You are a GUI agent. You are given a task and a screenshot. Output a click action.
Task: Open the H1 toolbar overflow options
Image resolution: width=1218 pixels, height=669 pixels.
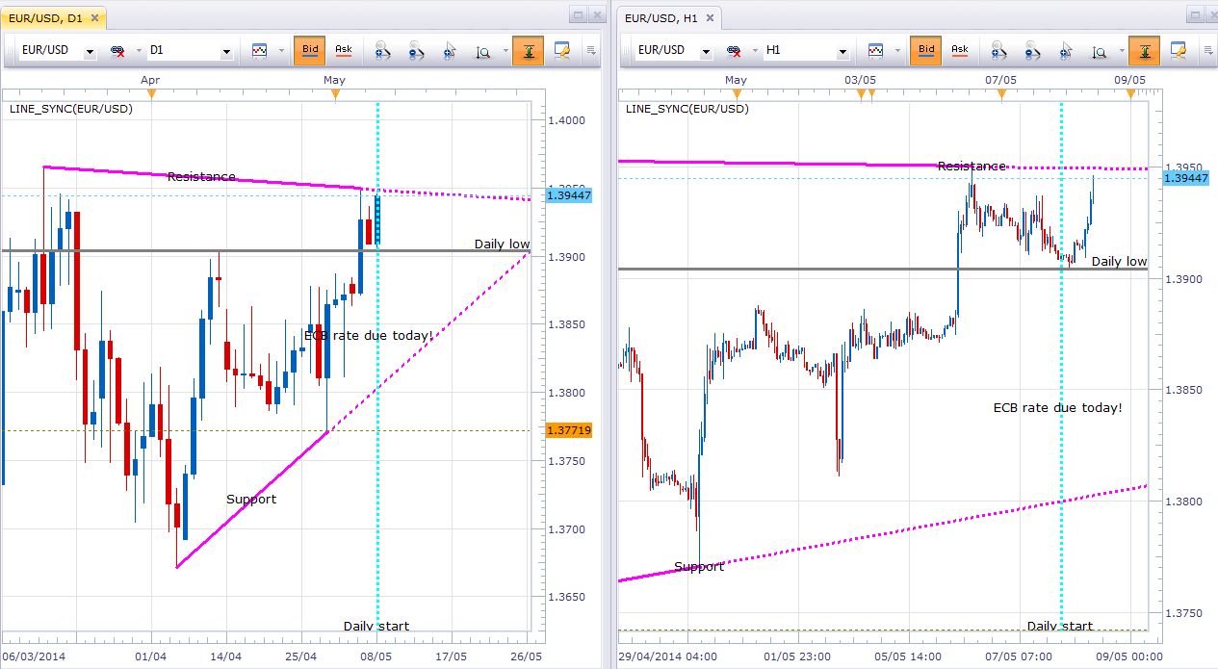[1208, 51]
